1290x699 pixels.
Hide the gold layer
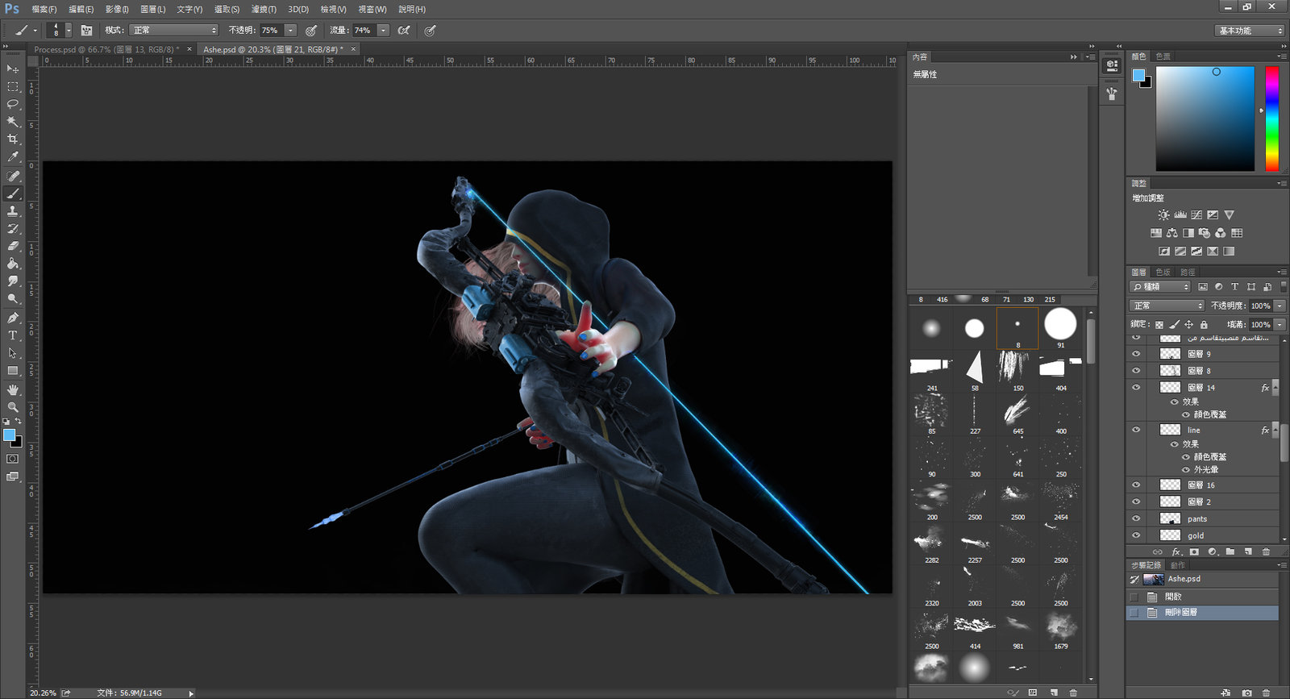pos(1136,535)
